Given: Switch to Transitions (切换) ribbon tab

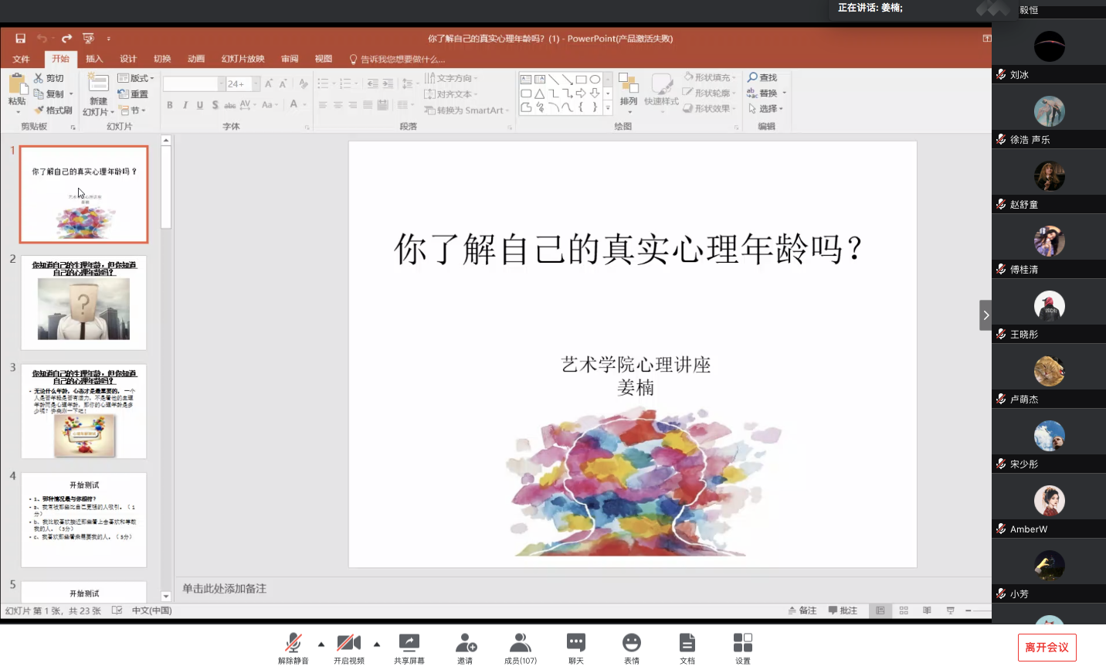Looking at the screenshot, I should point(162,59).
